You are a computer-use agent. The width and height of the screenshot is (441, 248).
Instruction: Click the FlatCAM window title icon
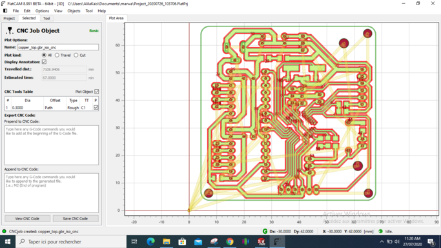tap(3, 4)
